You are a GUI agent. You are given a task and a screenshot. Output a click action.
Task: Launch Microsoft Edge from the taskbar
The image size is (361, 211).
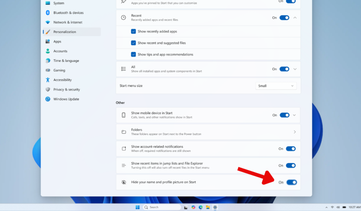click(x=201, y=207)
